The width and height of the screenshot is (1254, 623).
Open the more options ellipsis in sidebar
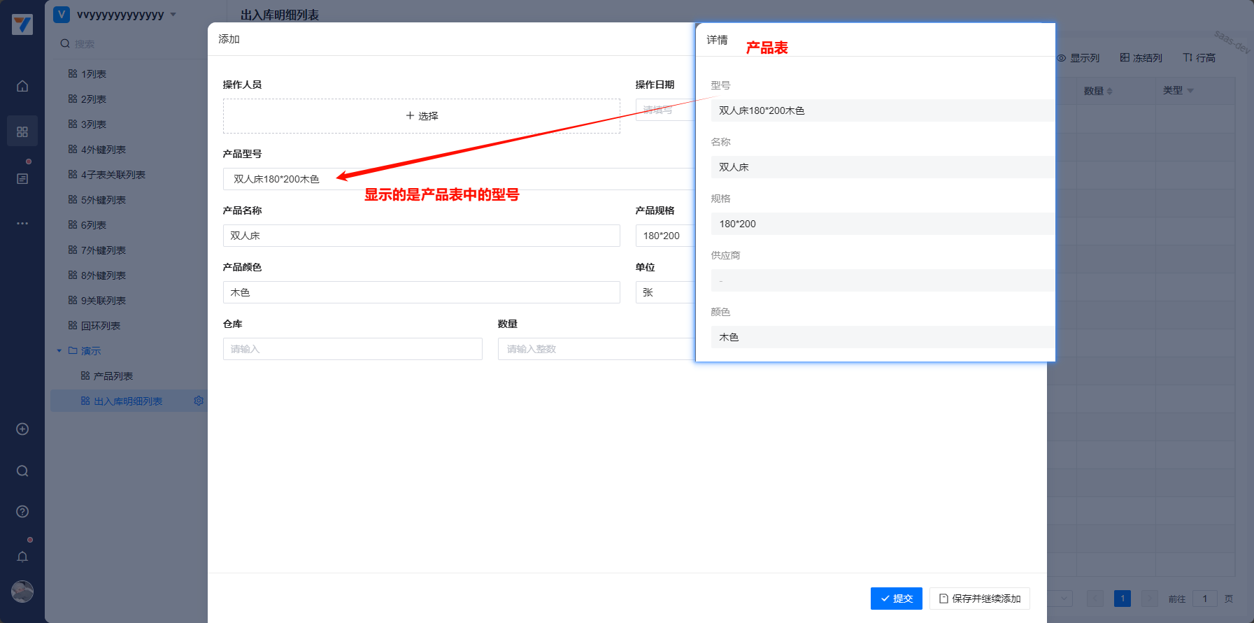pyautogui.click(x=22, y=224)
